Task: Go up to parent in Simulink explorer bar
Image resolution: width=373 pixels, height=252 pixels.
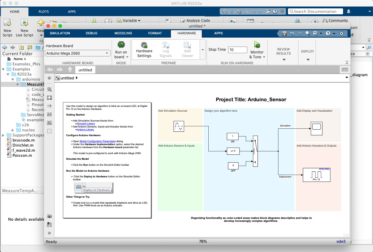Action: [70, 70]
